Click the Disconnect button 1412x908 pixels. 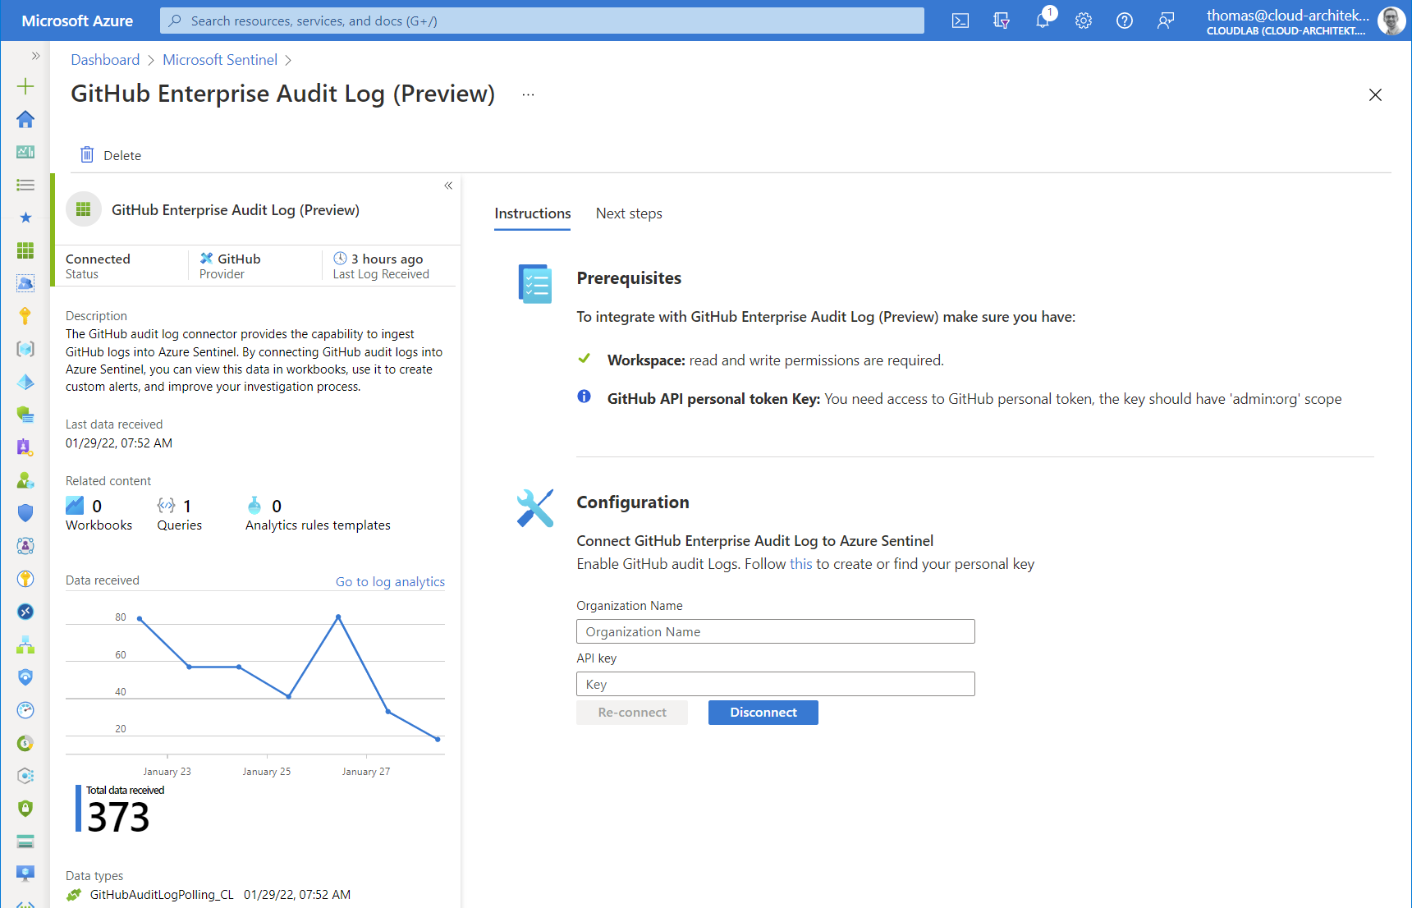click(x=763, y=713)
